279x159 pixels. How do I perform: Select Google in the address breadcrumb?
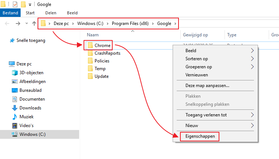(164, 24)
